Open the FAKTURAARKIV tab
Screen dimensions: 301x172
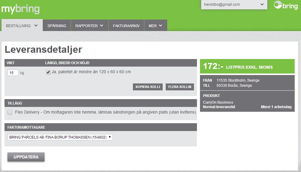126,26
